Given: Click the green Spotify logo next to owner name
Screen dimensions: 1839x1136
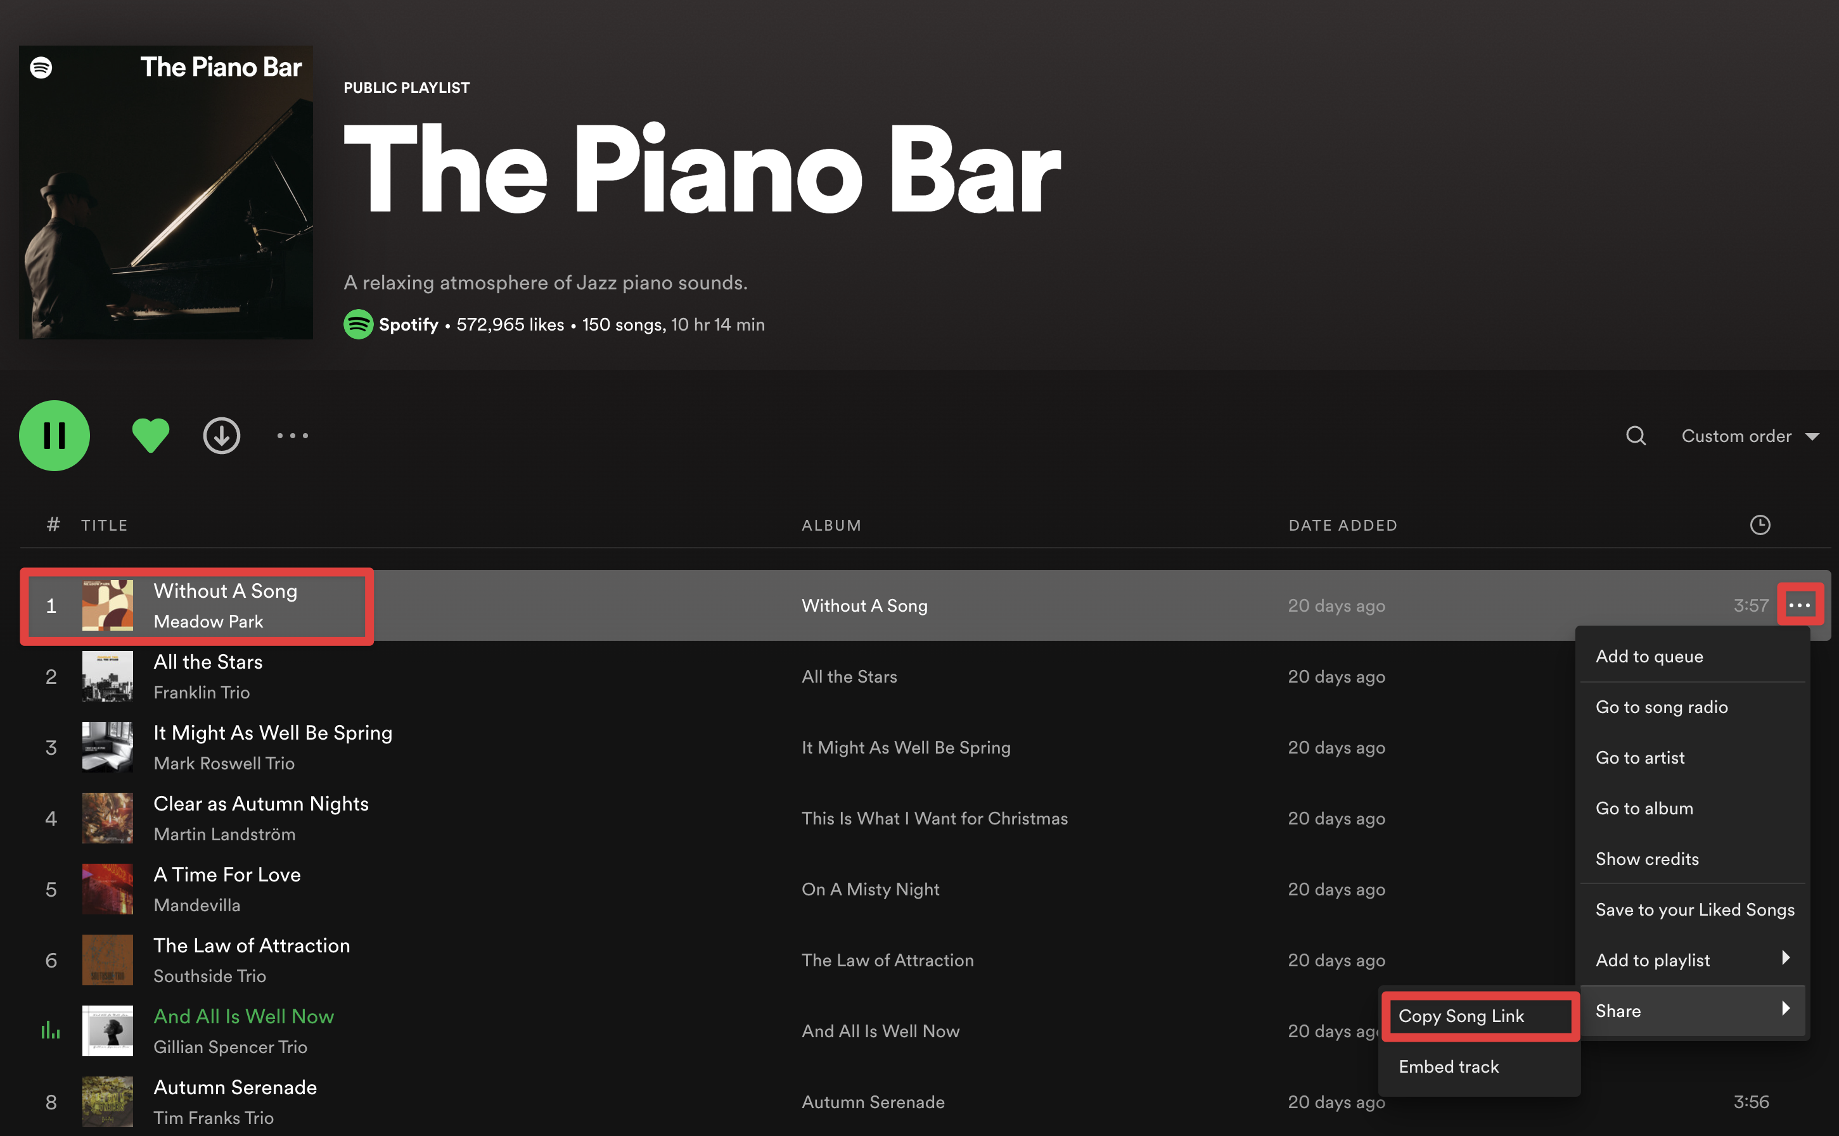Looking at the screenshot, I should tap(359, 325).
